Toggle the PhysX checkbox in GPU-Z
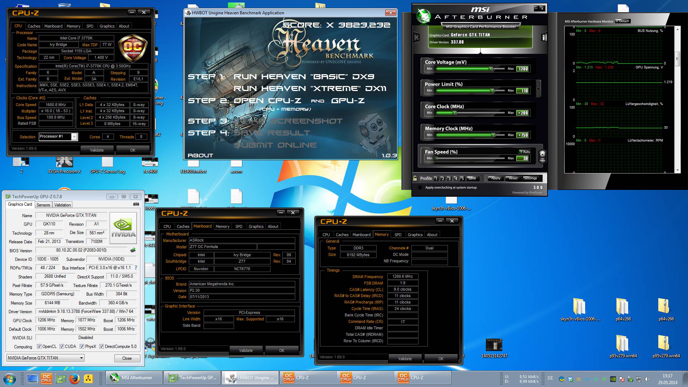 click(x=82, y=347)
